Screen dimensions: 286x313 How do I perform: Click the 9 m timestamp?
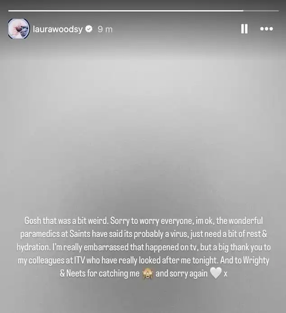(x=105, y=29)
